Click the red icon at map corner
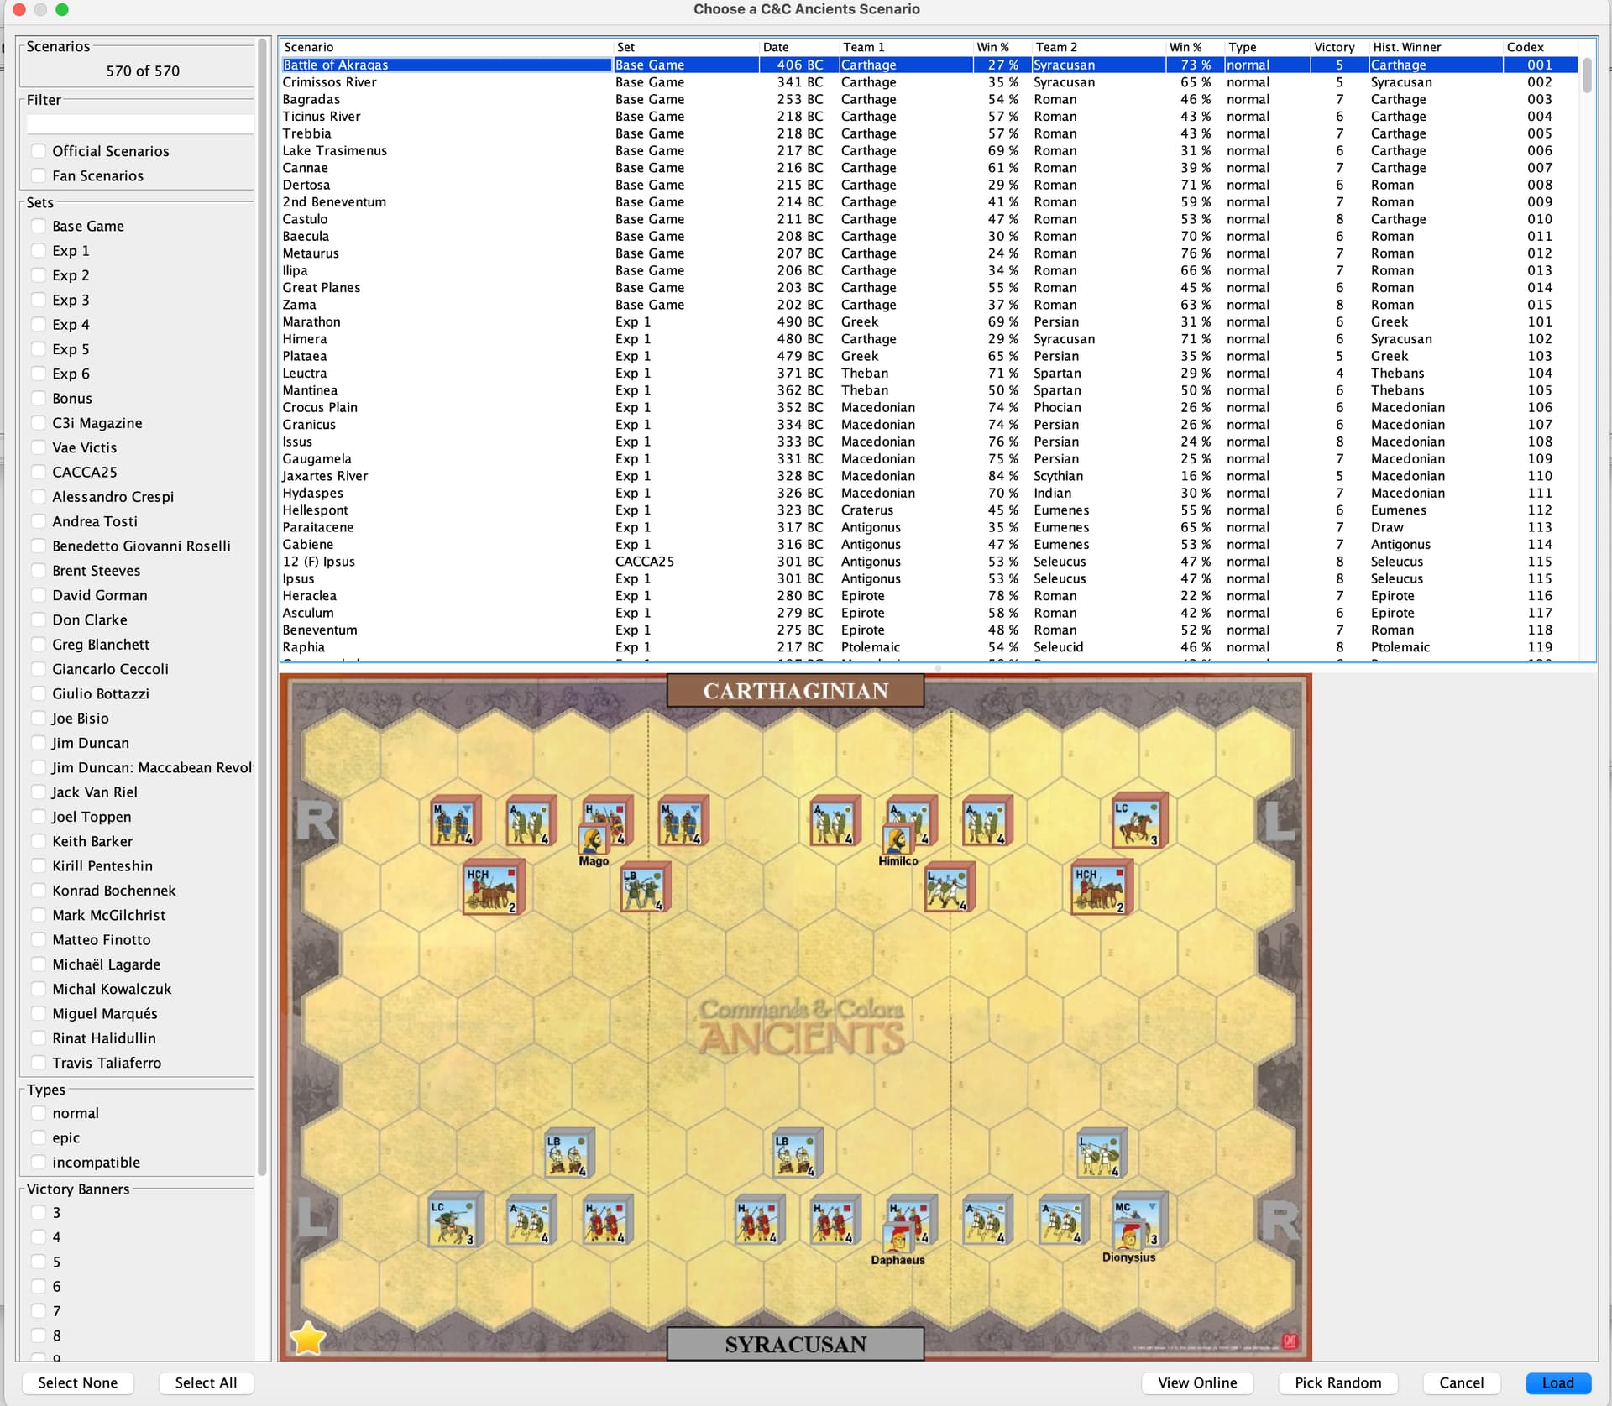The height and width of the screenshot is (1406, 1612). [1290, 1341]
